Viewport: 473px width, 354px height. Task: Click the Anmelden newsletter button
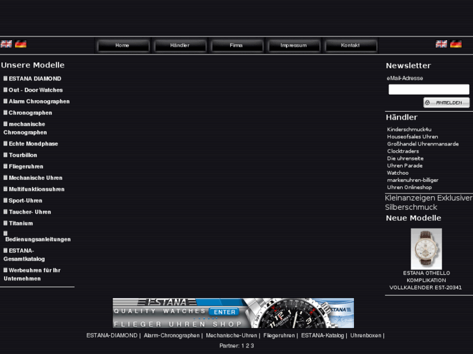(x=446, y=103)
